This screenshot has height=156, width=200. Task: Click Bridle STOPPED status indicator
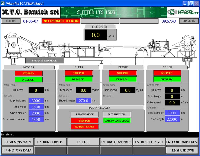(x=123, y=73)
